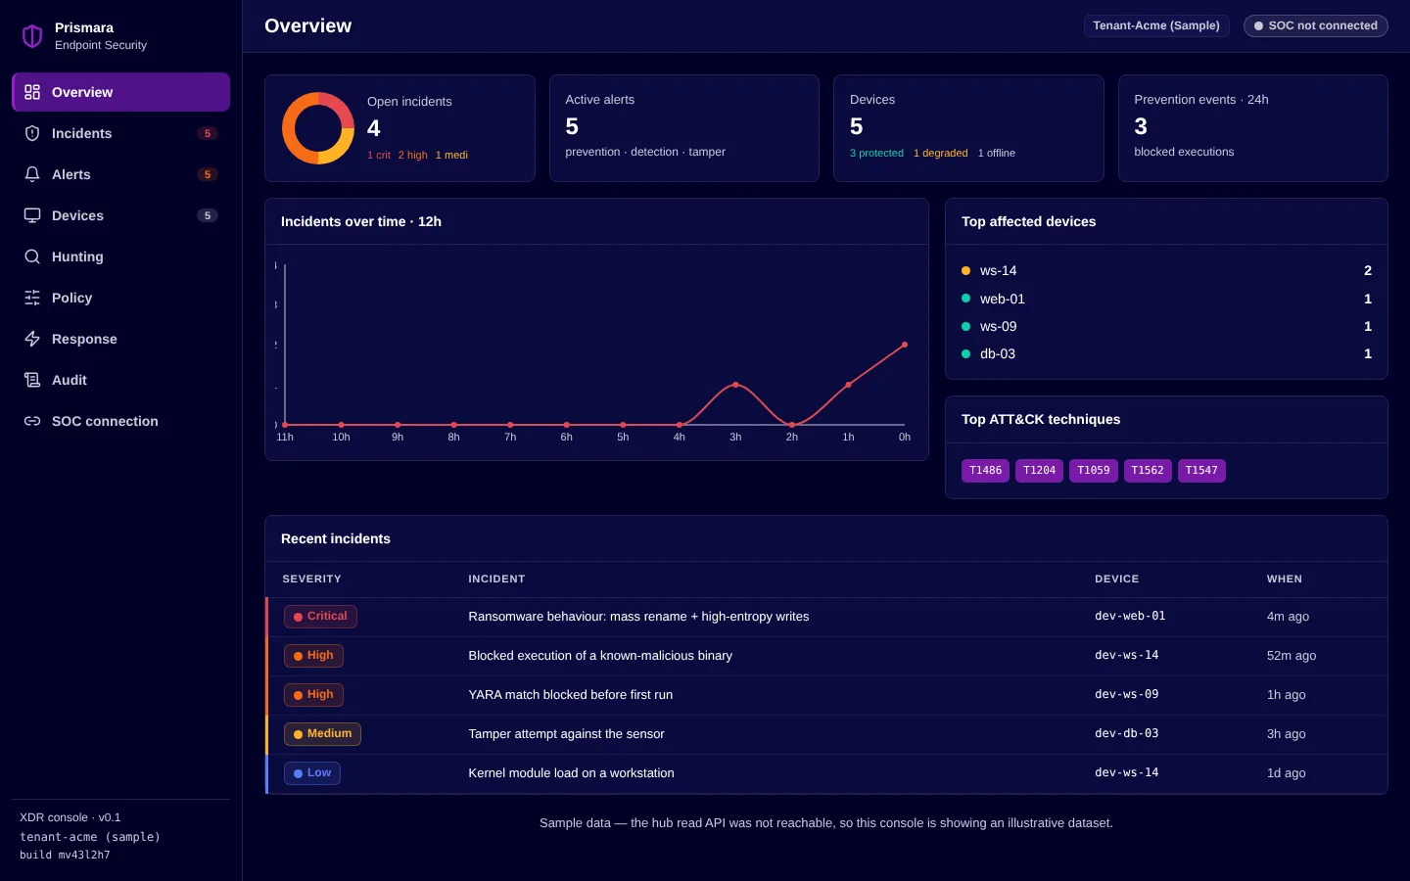Click the dev-web-01 device cell

1130,616
